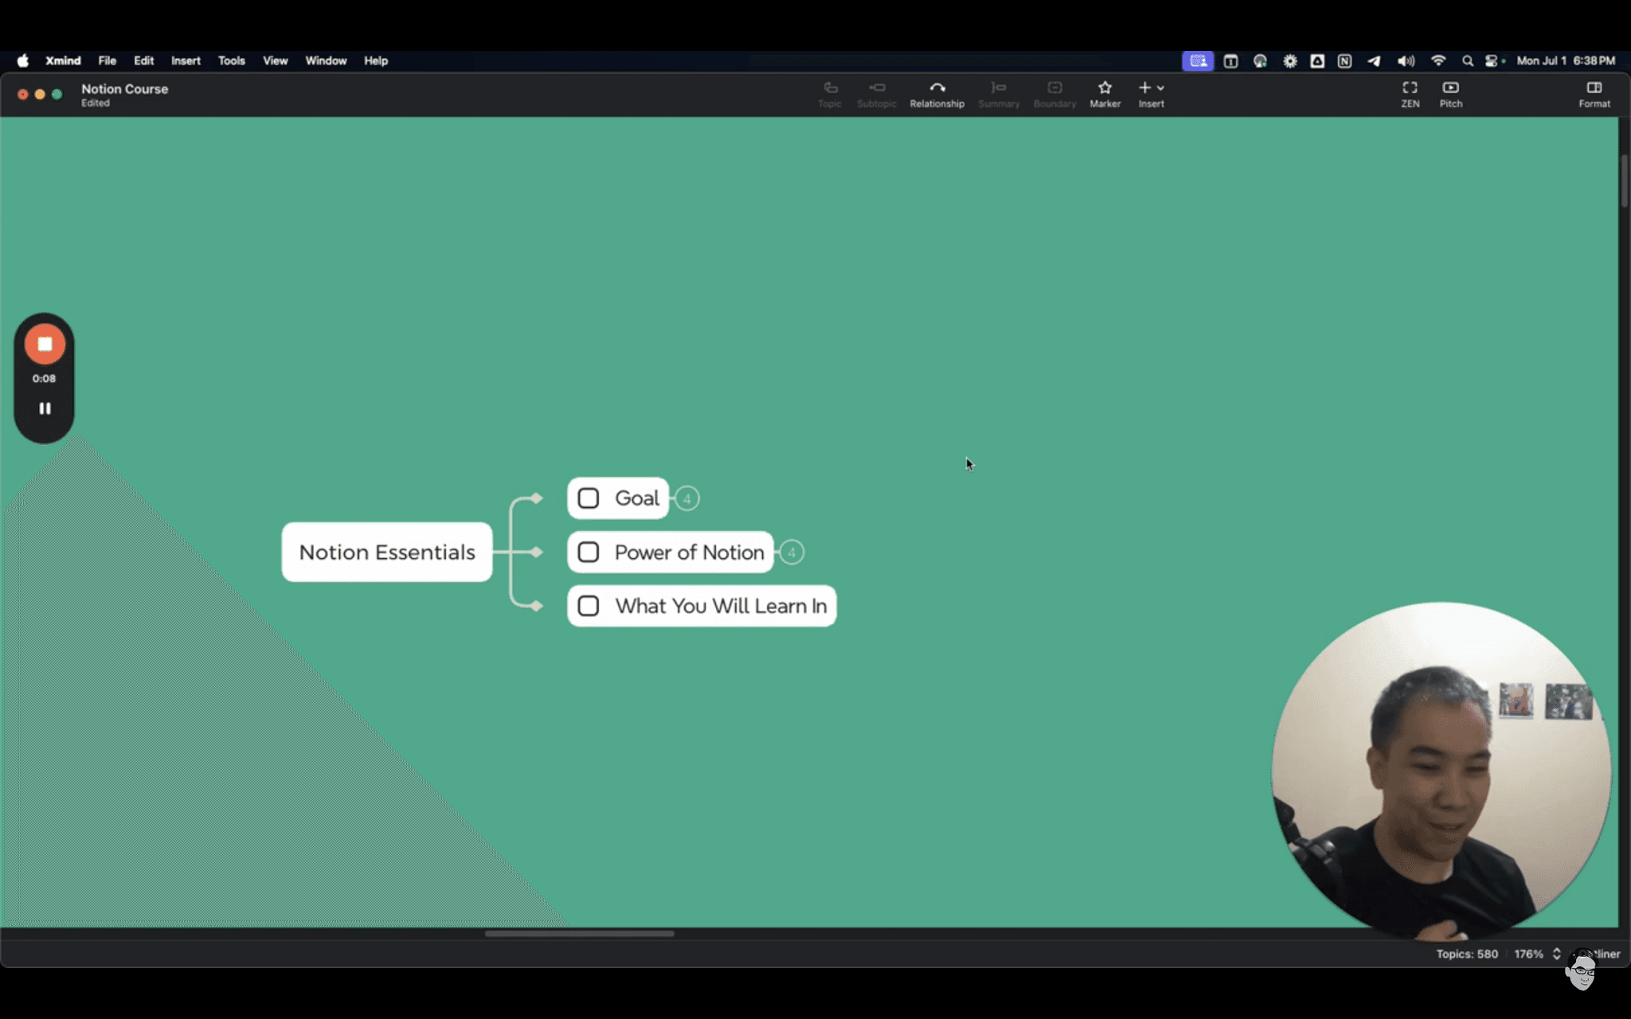Image resolution: width=1631 pixels, height=1019 pixels.
Task: Click the Telegram paper-plane menu bar icon
Action: pyautogui.click(x=1374, y=61)
